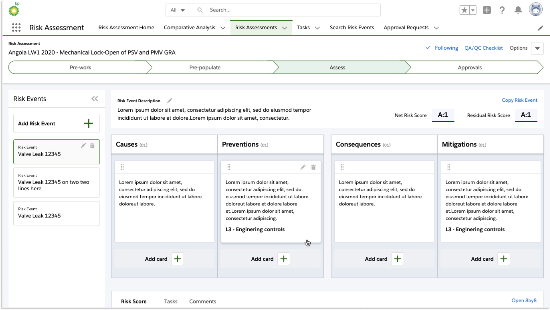
Task: Edit the selected Valve Leak 12345 risk event
Action: (83, 146)
